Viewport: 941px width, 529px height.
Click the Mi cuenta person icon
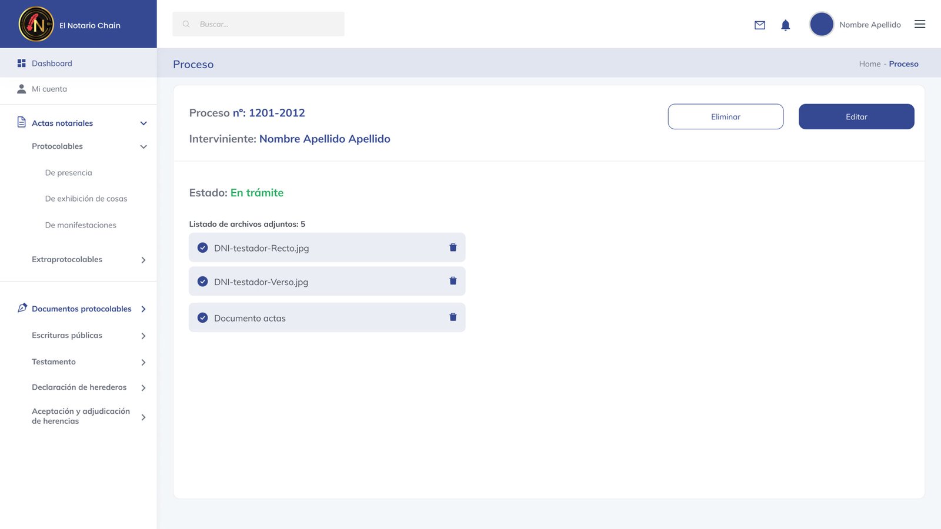22,89
